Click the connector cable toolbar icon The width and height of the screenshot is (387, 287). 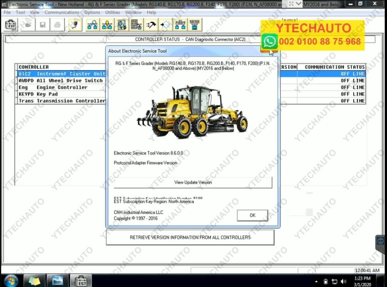pyautogui.click(x=75, y=25)
